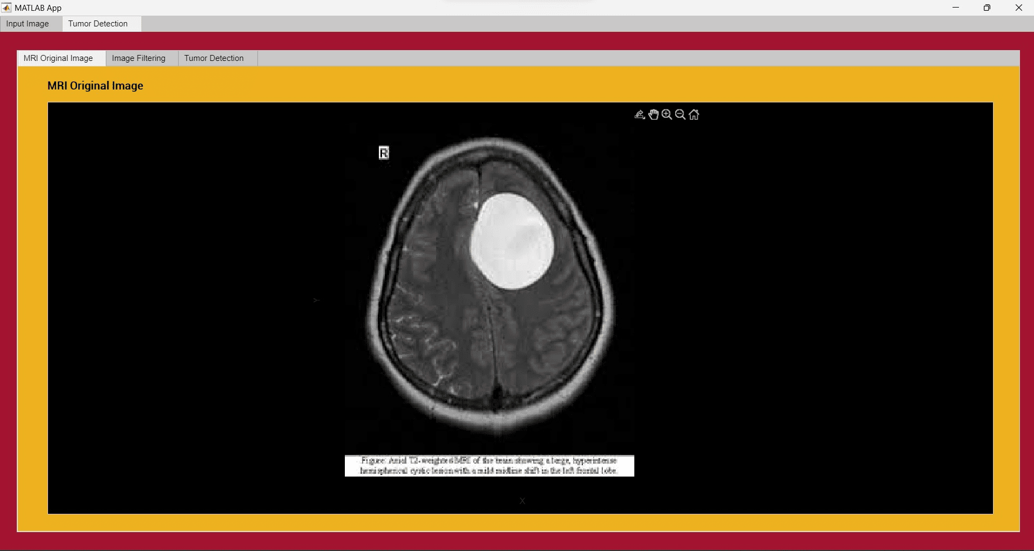Click the bold MRI Original Image heading
Image resolution: width=1034 pixels, height=551 pixels.
(96, 86)
